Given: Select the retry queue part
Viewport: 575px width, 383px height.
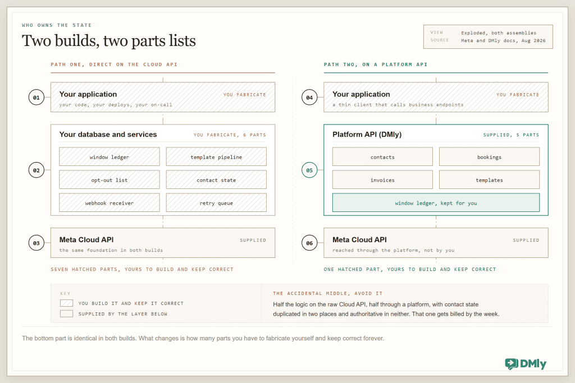Looking at the screenshot, I should 216,203.
